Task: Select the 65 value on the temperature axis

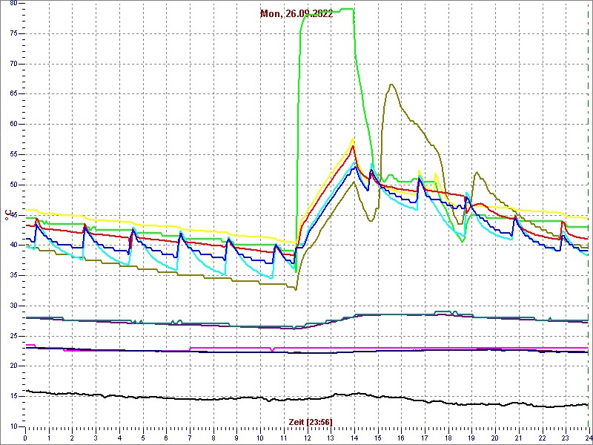Action: (x=13, y=94)
